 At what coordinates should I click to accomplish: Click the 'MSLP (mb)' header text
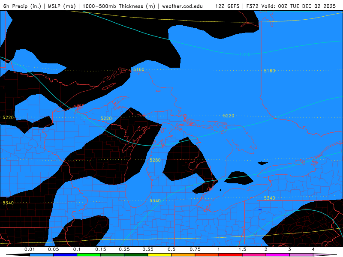click(62, 6)
